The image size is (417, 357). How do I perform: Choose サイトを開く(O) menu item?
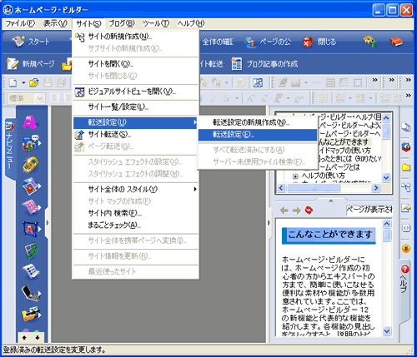point(136,64)
